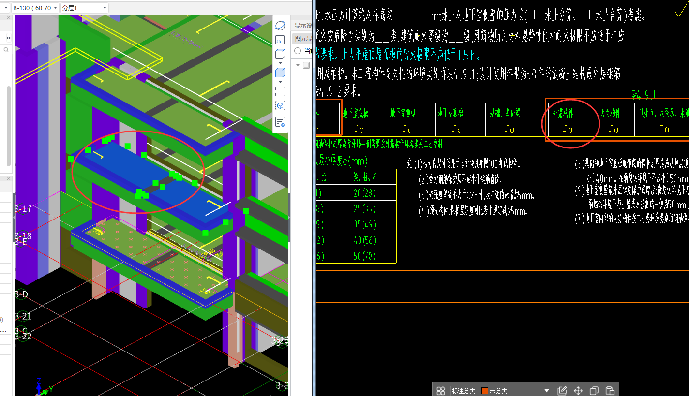Viewport: 689px width, 396px height.
Task: Open the four-squares annotation grid icon
Action: click(x=441, y=391)
